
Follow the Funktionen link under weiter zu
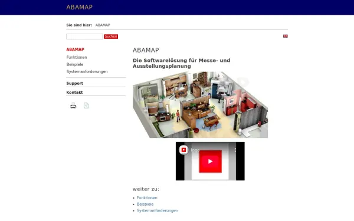tap(147, 198)
